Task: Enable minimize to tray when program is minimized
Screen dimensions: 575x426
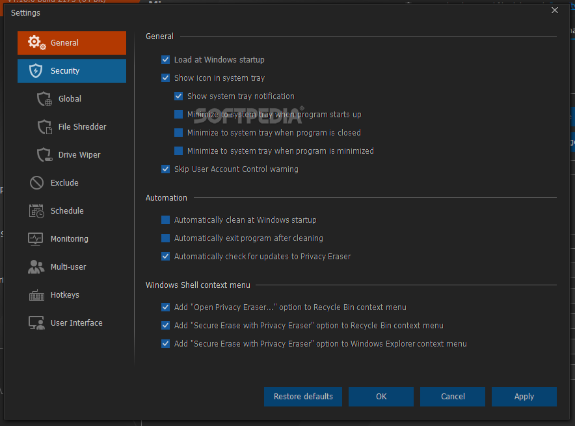Action: click(179, 151)
